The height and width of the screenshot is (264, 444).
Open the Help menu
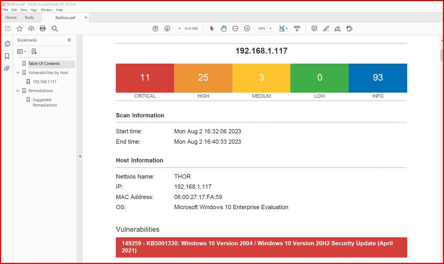pyautogui.click(x=59, y=10)
